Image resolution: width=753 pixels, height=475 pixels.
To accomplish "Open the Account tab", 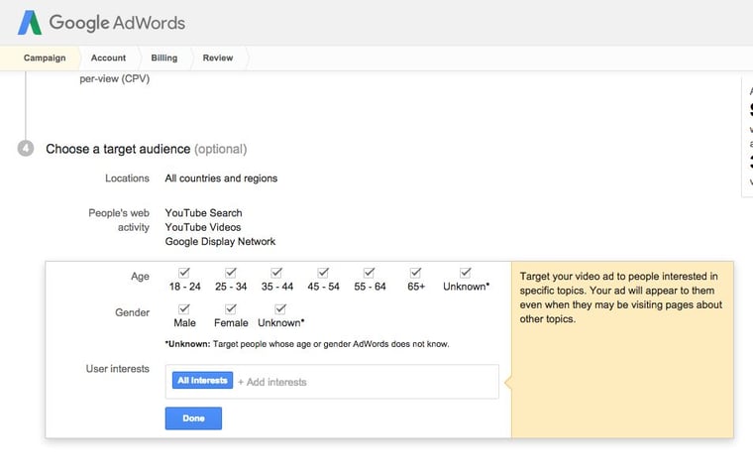I will (x=108, y=59).
